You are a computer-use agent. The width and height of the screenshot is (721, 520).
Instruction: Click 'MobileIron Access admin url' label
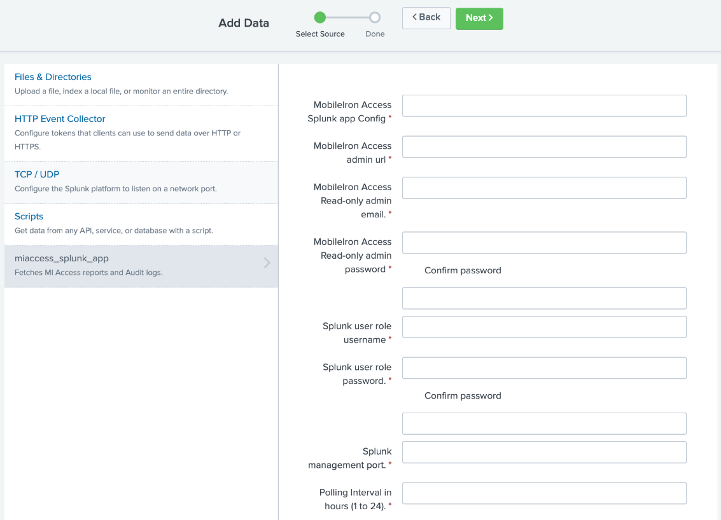[352, 153]
